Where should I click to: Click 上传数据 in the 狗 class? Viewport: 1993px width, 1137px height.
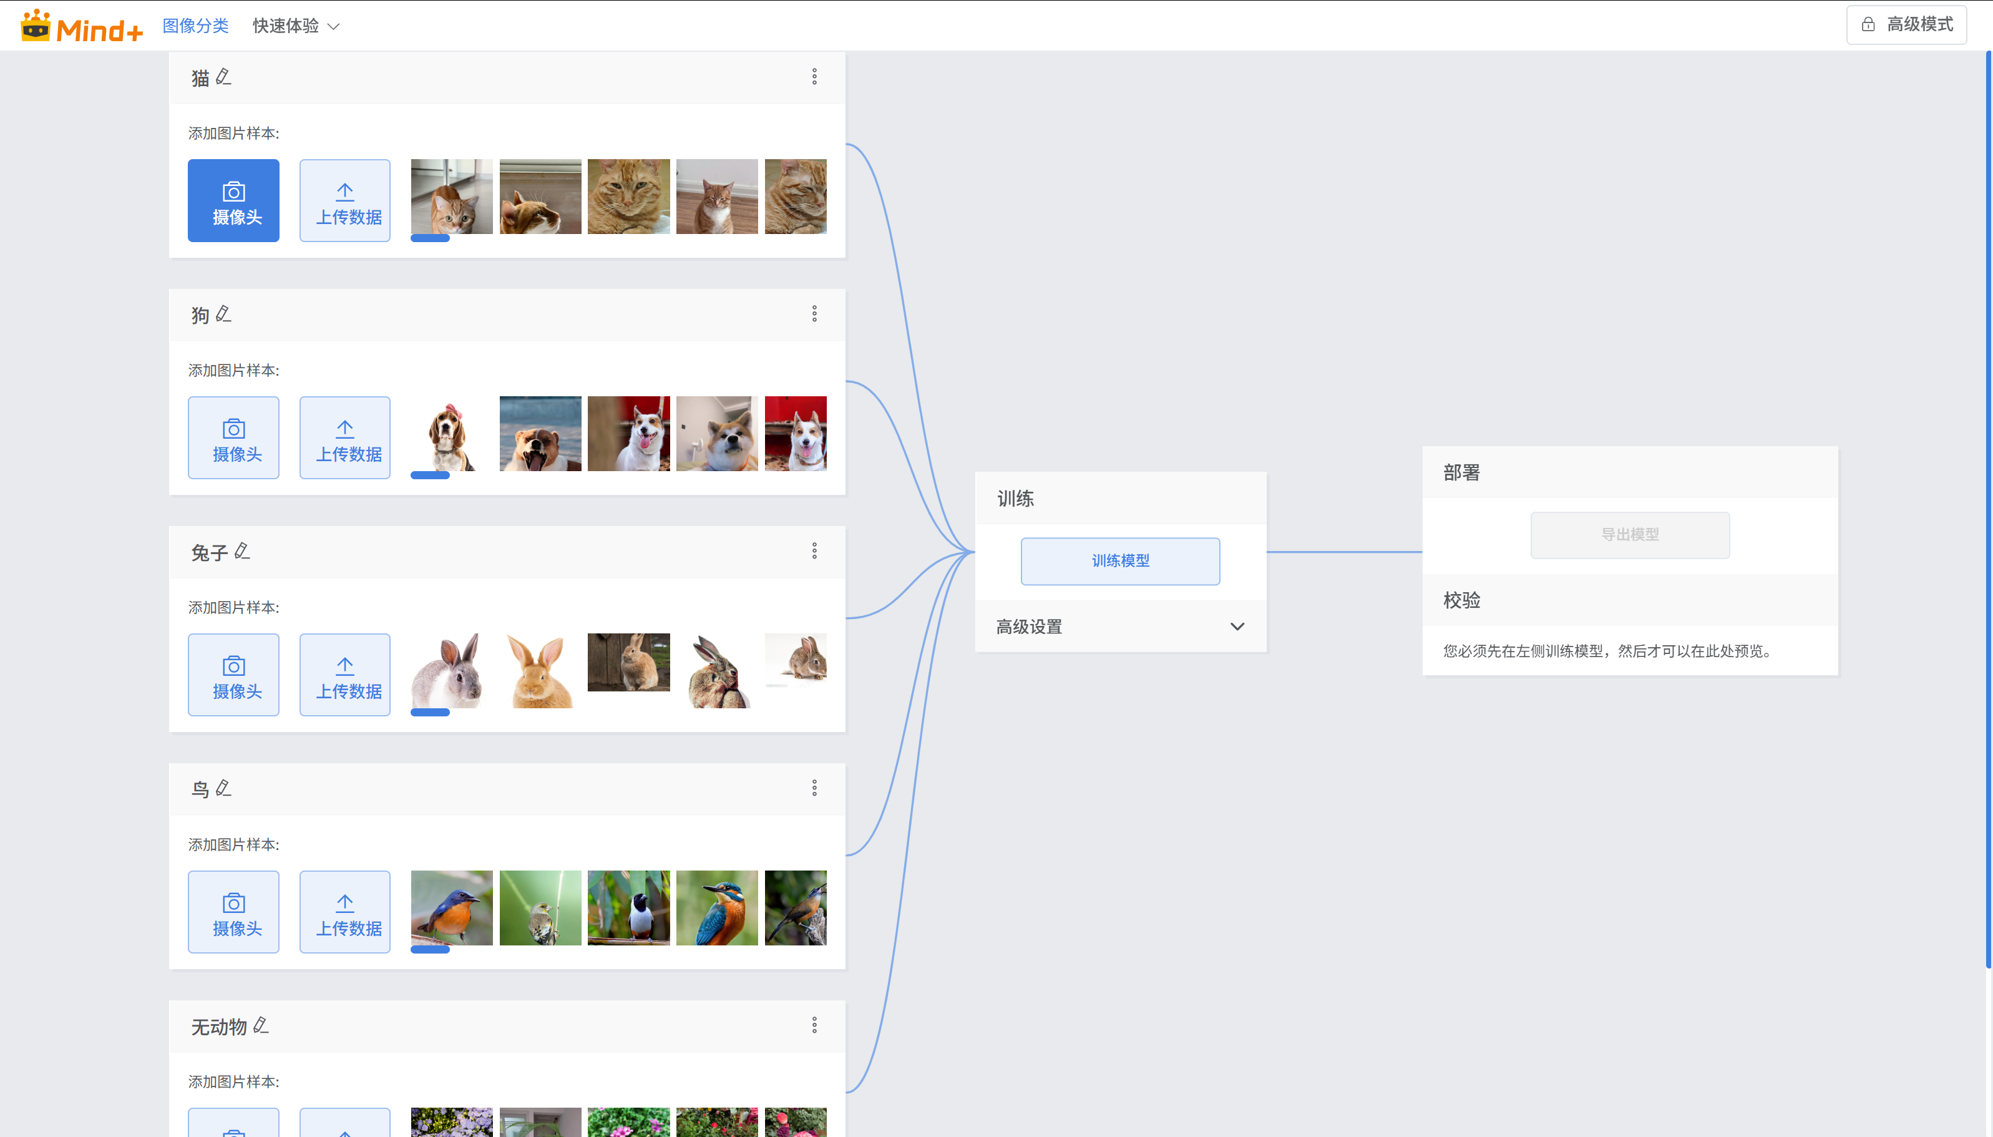(x=344, y=437)
